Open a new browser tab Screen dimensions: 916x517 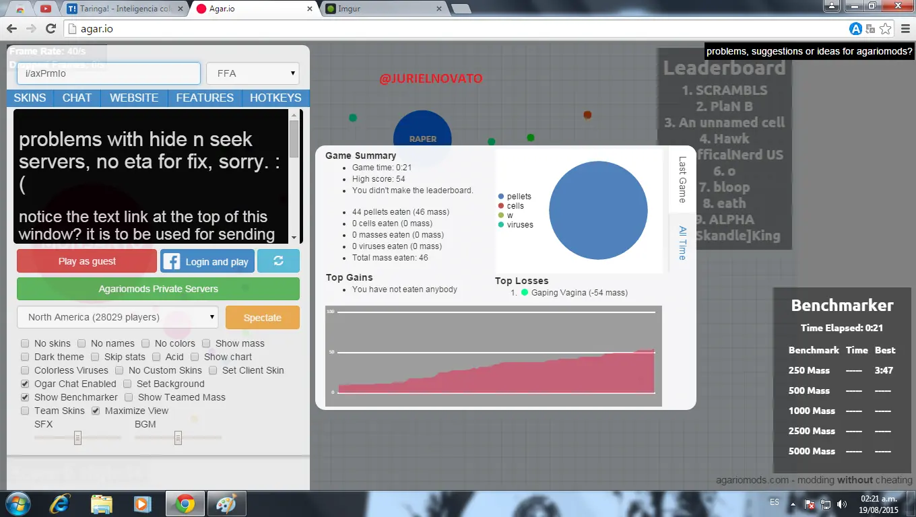(461, 9)
